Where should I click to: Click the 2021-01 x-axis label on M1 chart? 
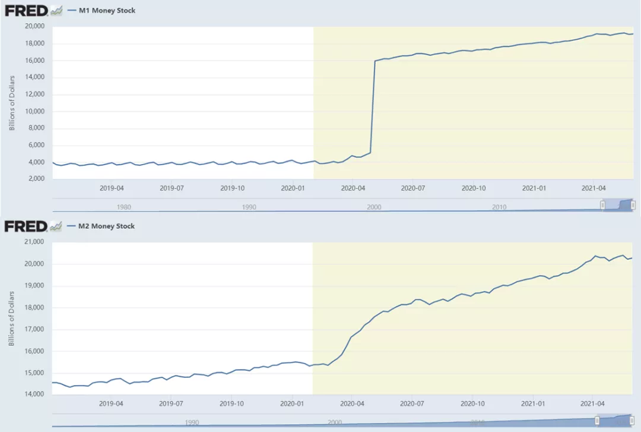534,188
